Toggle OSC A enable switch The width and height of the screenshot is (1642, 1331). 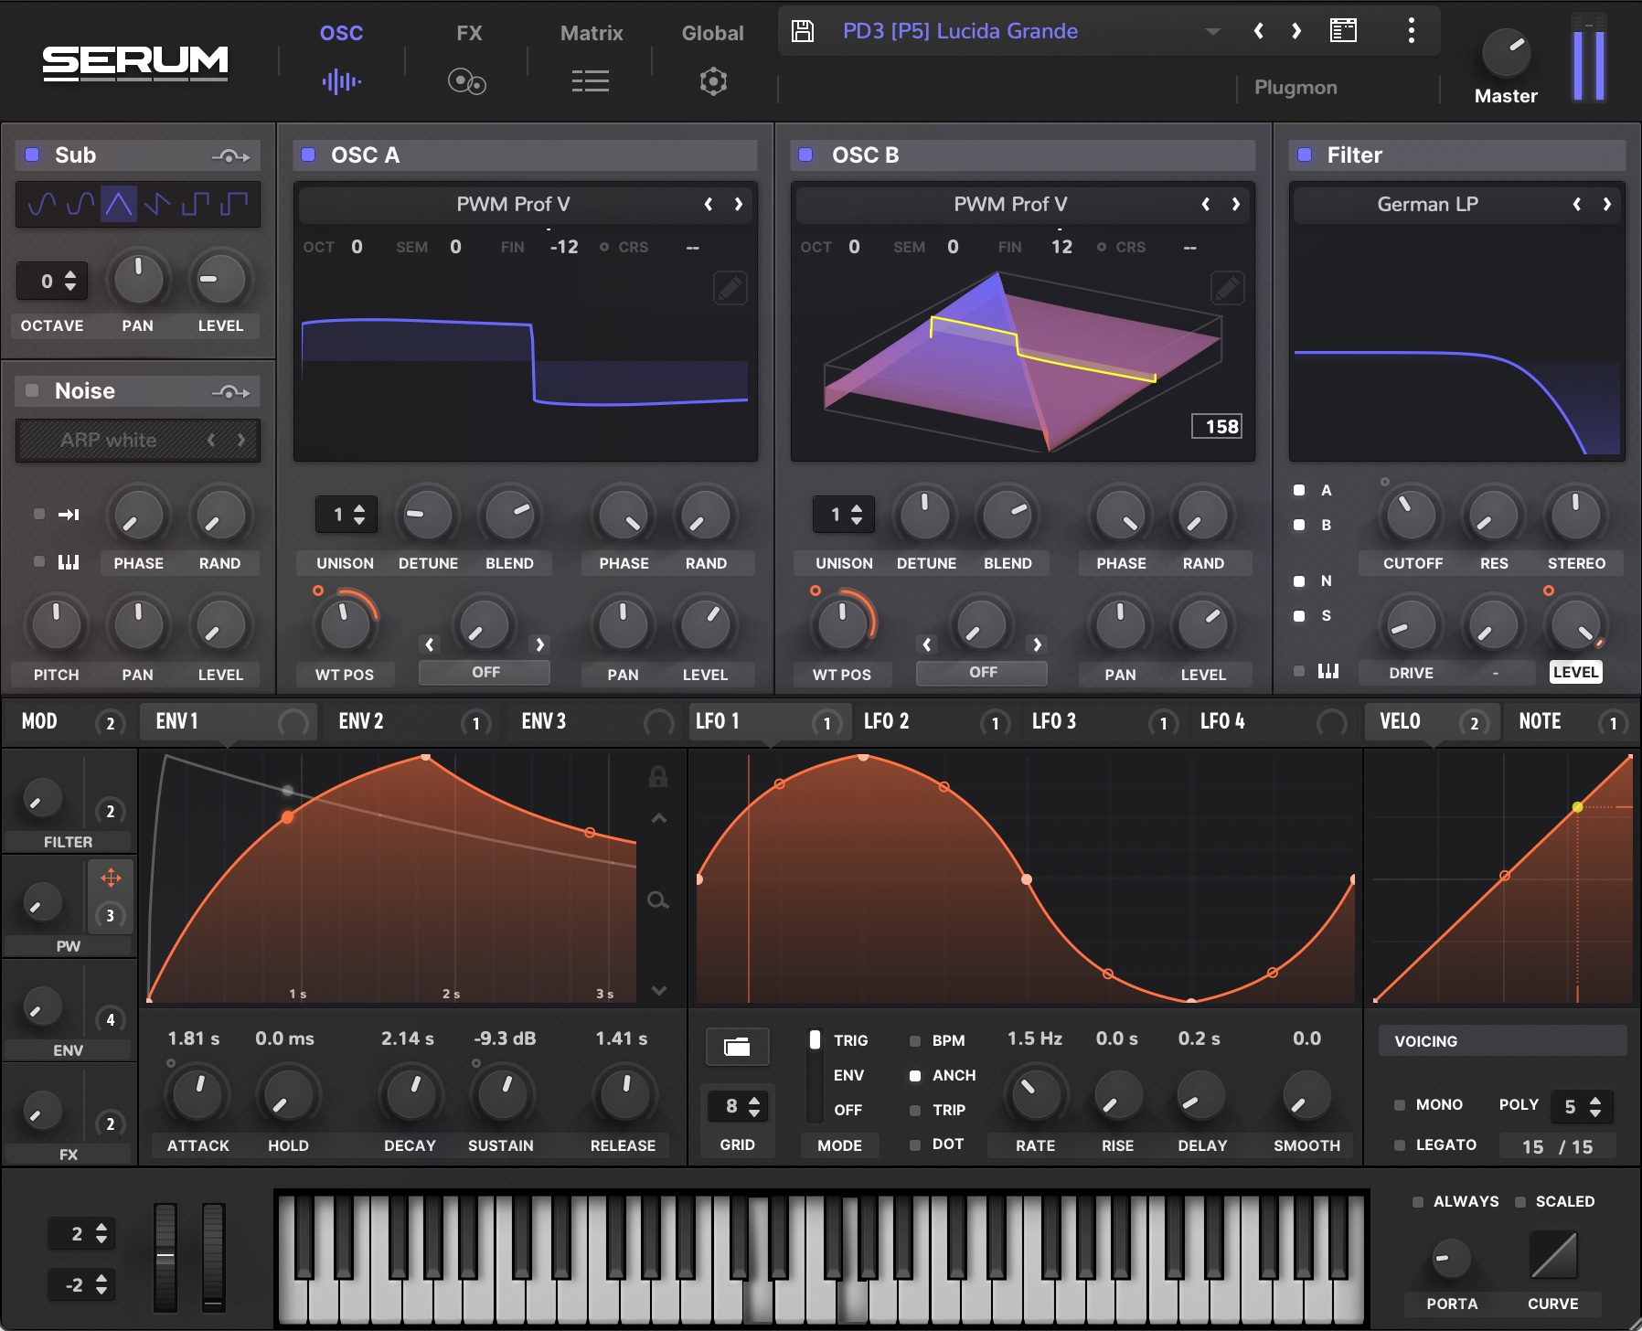pyautogui.click(x=309, y=154)
